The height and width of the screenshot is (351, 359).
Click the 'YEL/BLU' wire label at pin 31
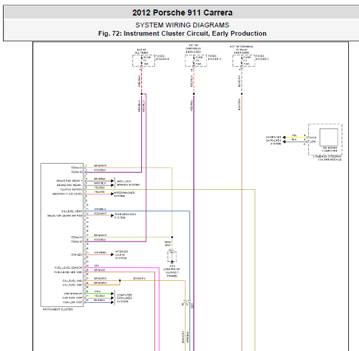pyautogui.click(x=100, y=296)
